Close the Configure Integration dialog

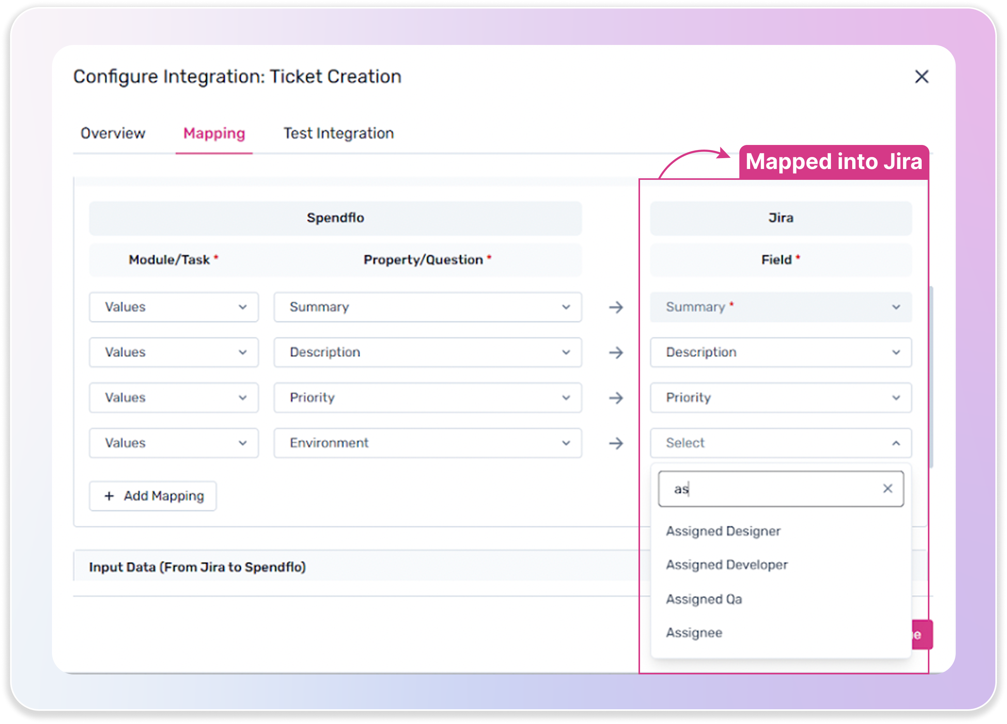[x=921, y=76]
